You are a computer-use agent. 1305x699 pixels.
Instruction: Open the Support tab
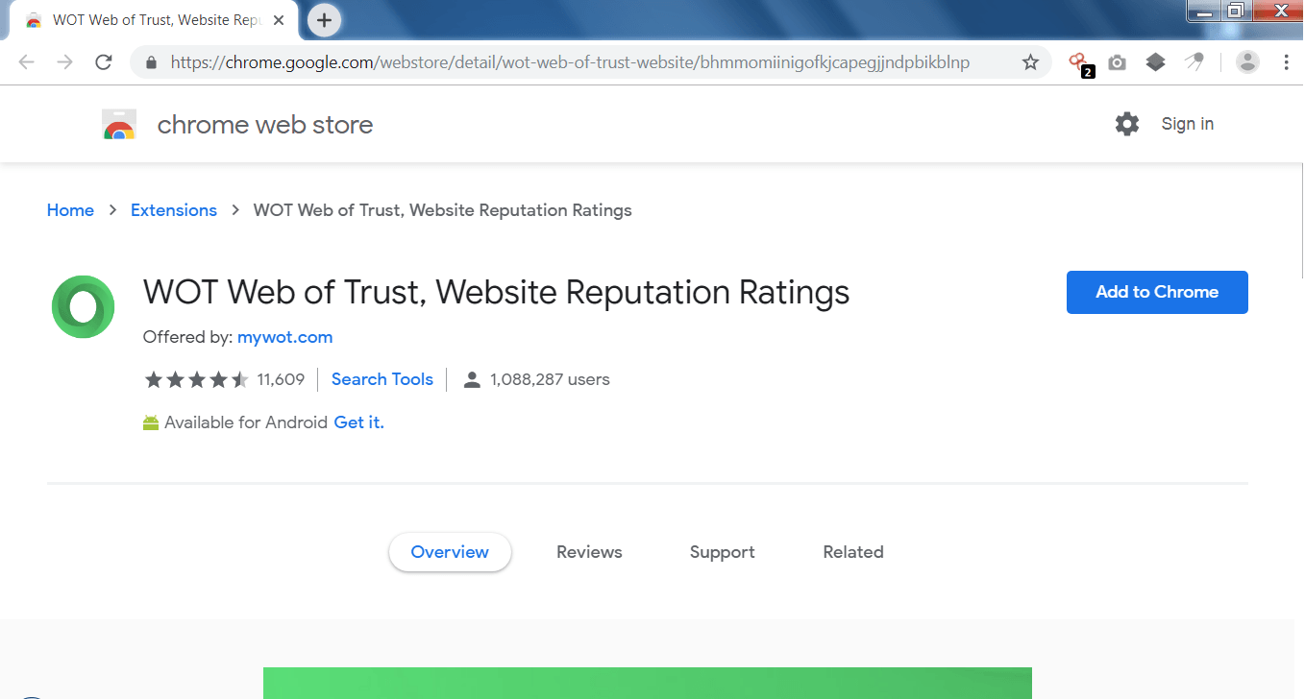(x=722, y=552)
